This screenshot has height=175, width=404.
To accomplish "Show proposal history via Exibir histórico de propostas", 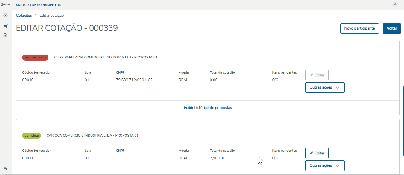I will pyautogui.click(x=208, y=108).
